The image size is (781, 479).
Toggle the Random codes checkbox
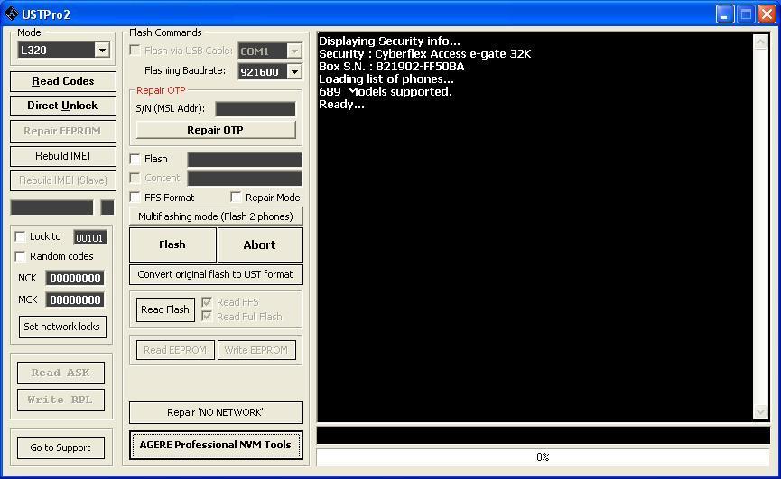(21, 256)
